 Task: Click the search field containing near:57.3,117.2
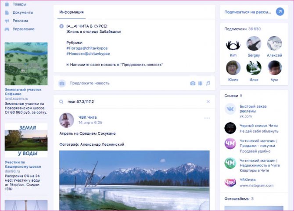coord(135,102)
